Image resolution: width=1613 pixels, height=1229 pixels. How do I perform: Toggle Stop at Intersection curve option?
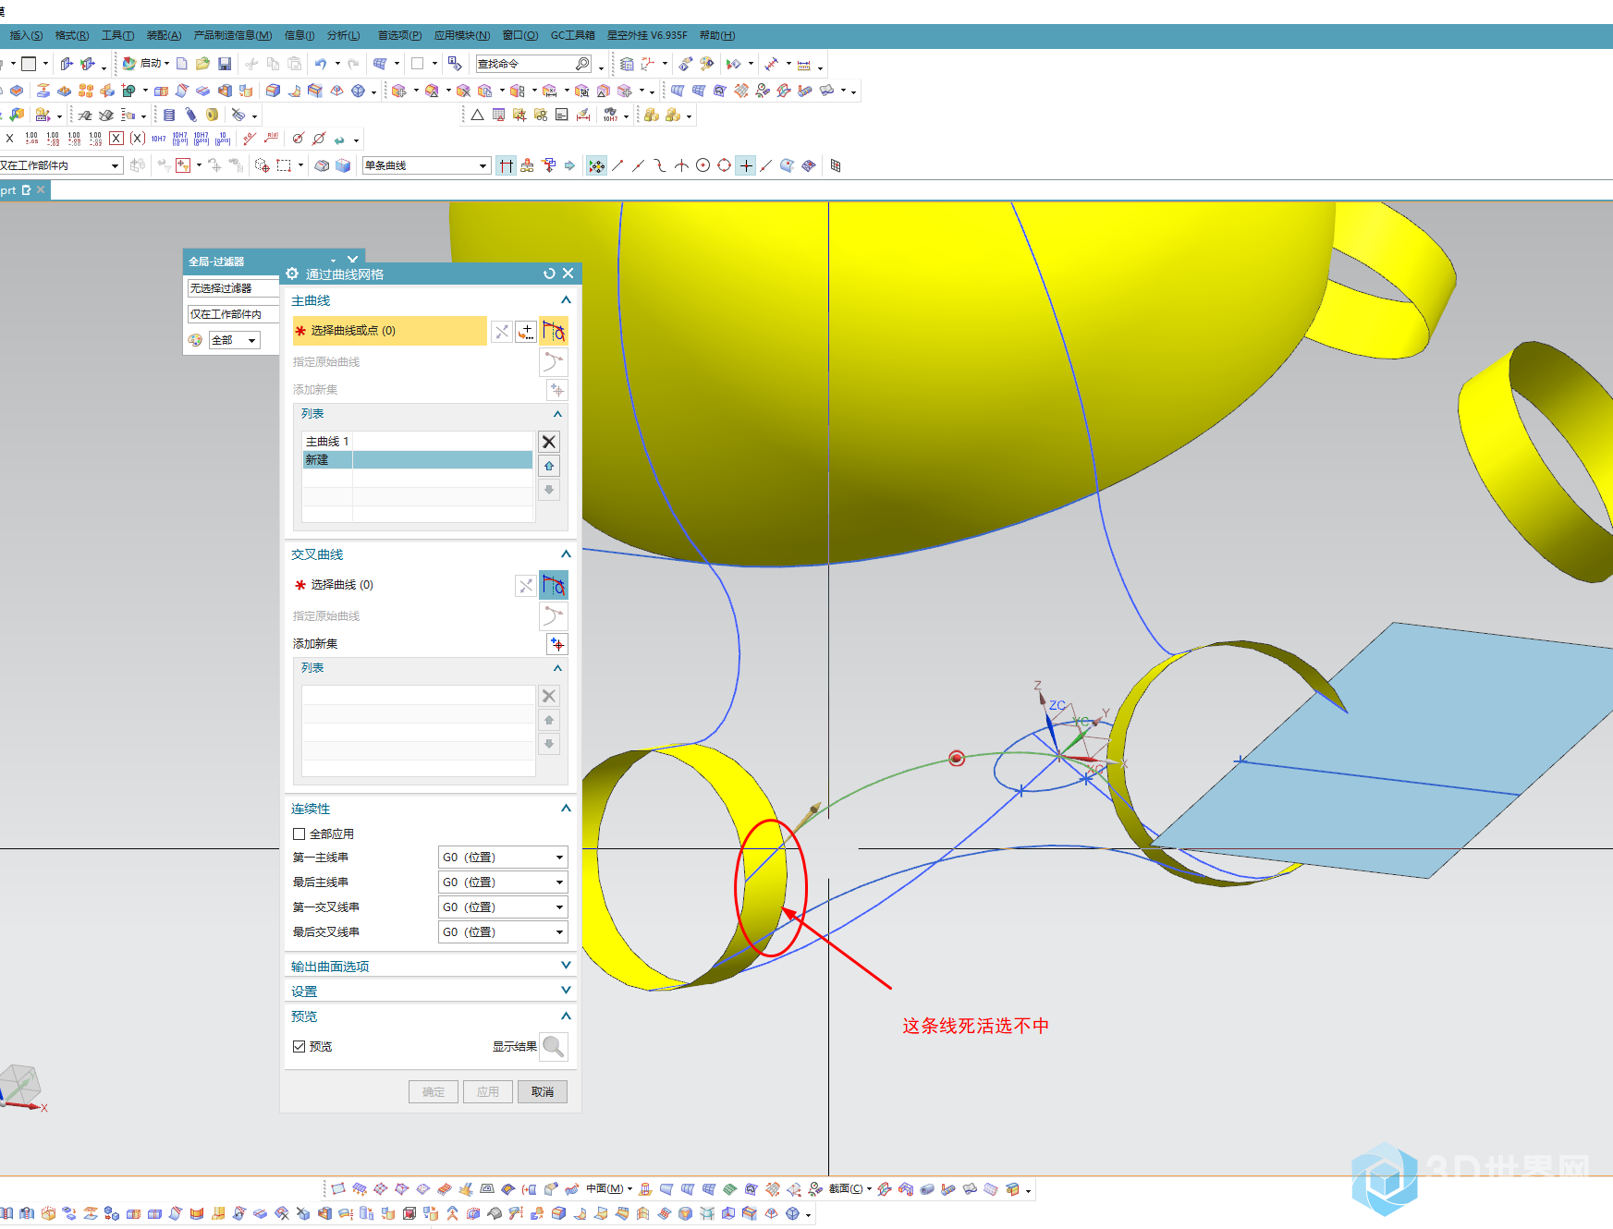coord(506,165)
